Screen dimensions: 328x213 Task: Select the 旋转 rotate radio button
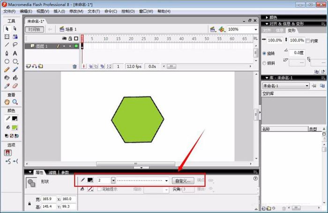pos(264,53)
